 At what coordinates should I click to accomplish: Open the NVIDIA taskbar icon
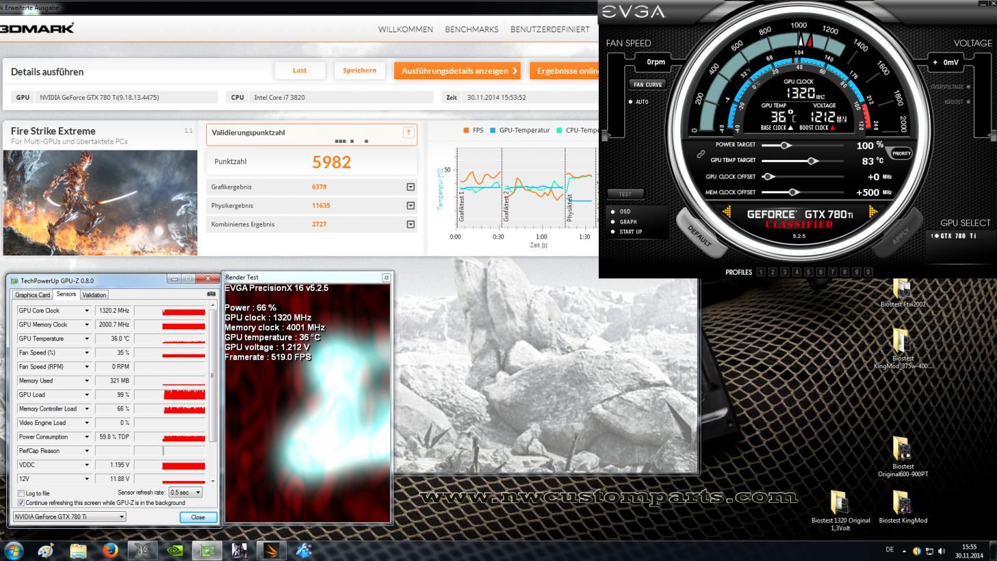[x=174, y=550]
